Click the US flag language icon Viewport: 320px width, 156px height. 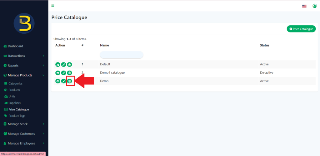tap(304, 6)
